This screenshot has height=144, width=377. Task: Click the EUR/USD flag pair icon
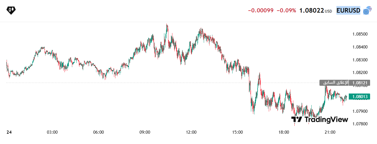tap(367, 10)
